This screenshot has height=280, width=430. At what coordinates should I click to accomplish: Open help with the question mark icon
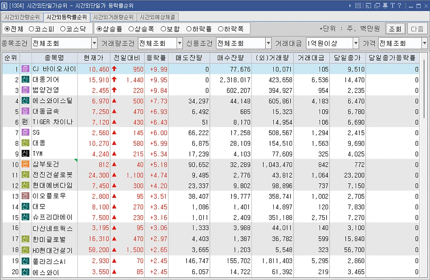399,5
